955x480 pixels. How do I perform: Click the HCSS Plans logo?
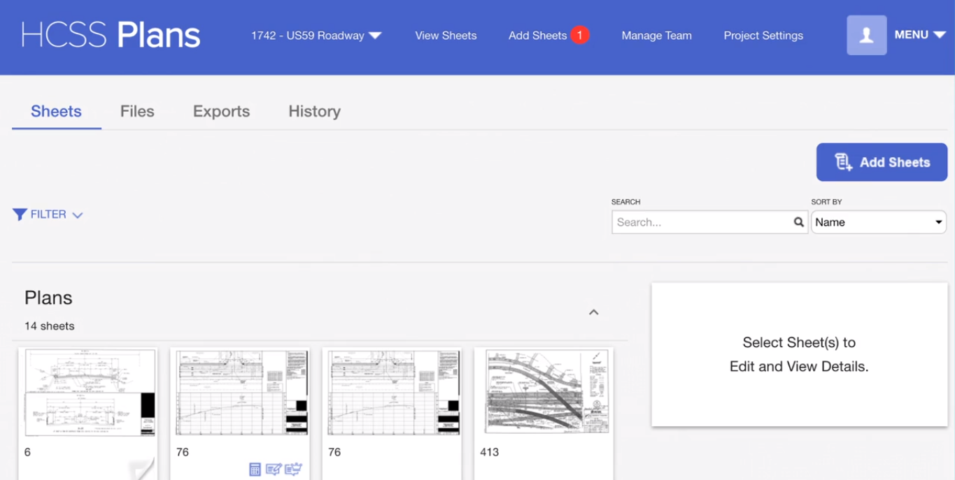(111, 35)
